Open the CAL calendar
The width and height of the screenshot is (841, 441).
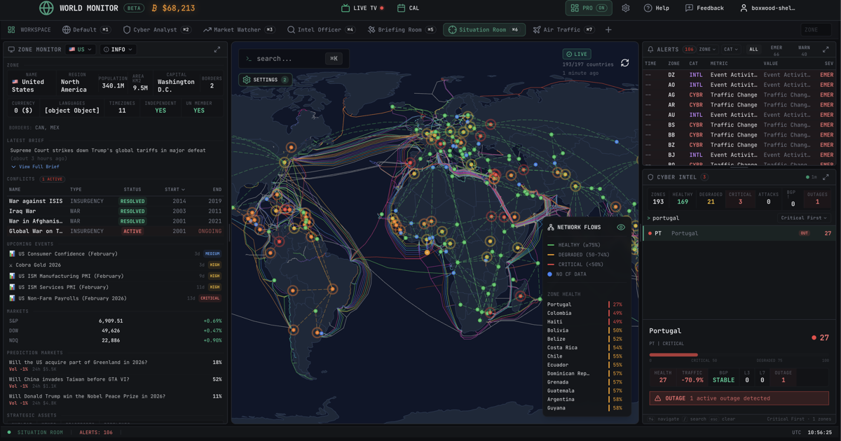pos(408,8)
